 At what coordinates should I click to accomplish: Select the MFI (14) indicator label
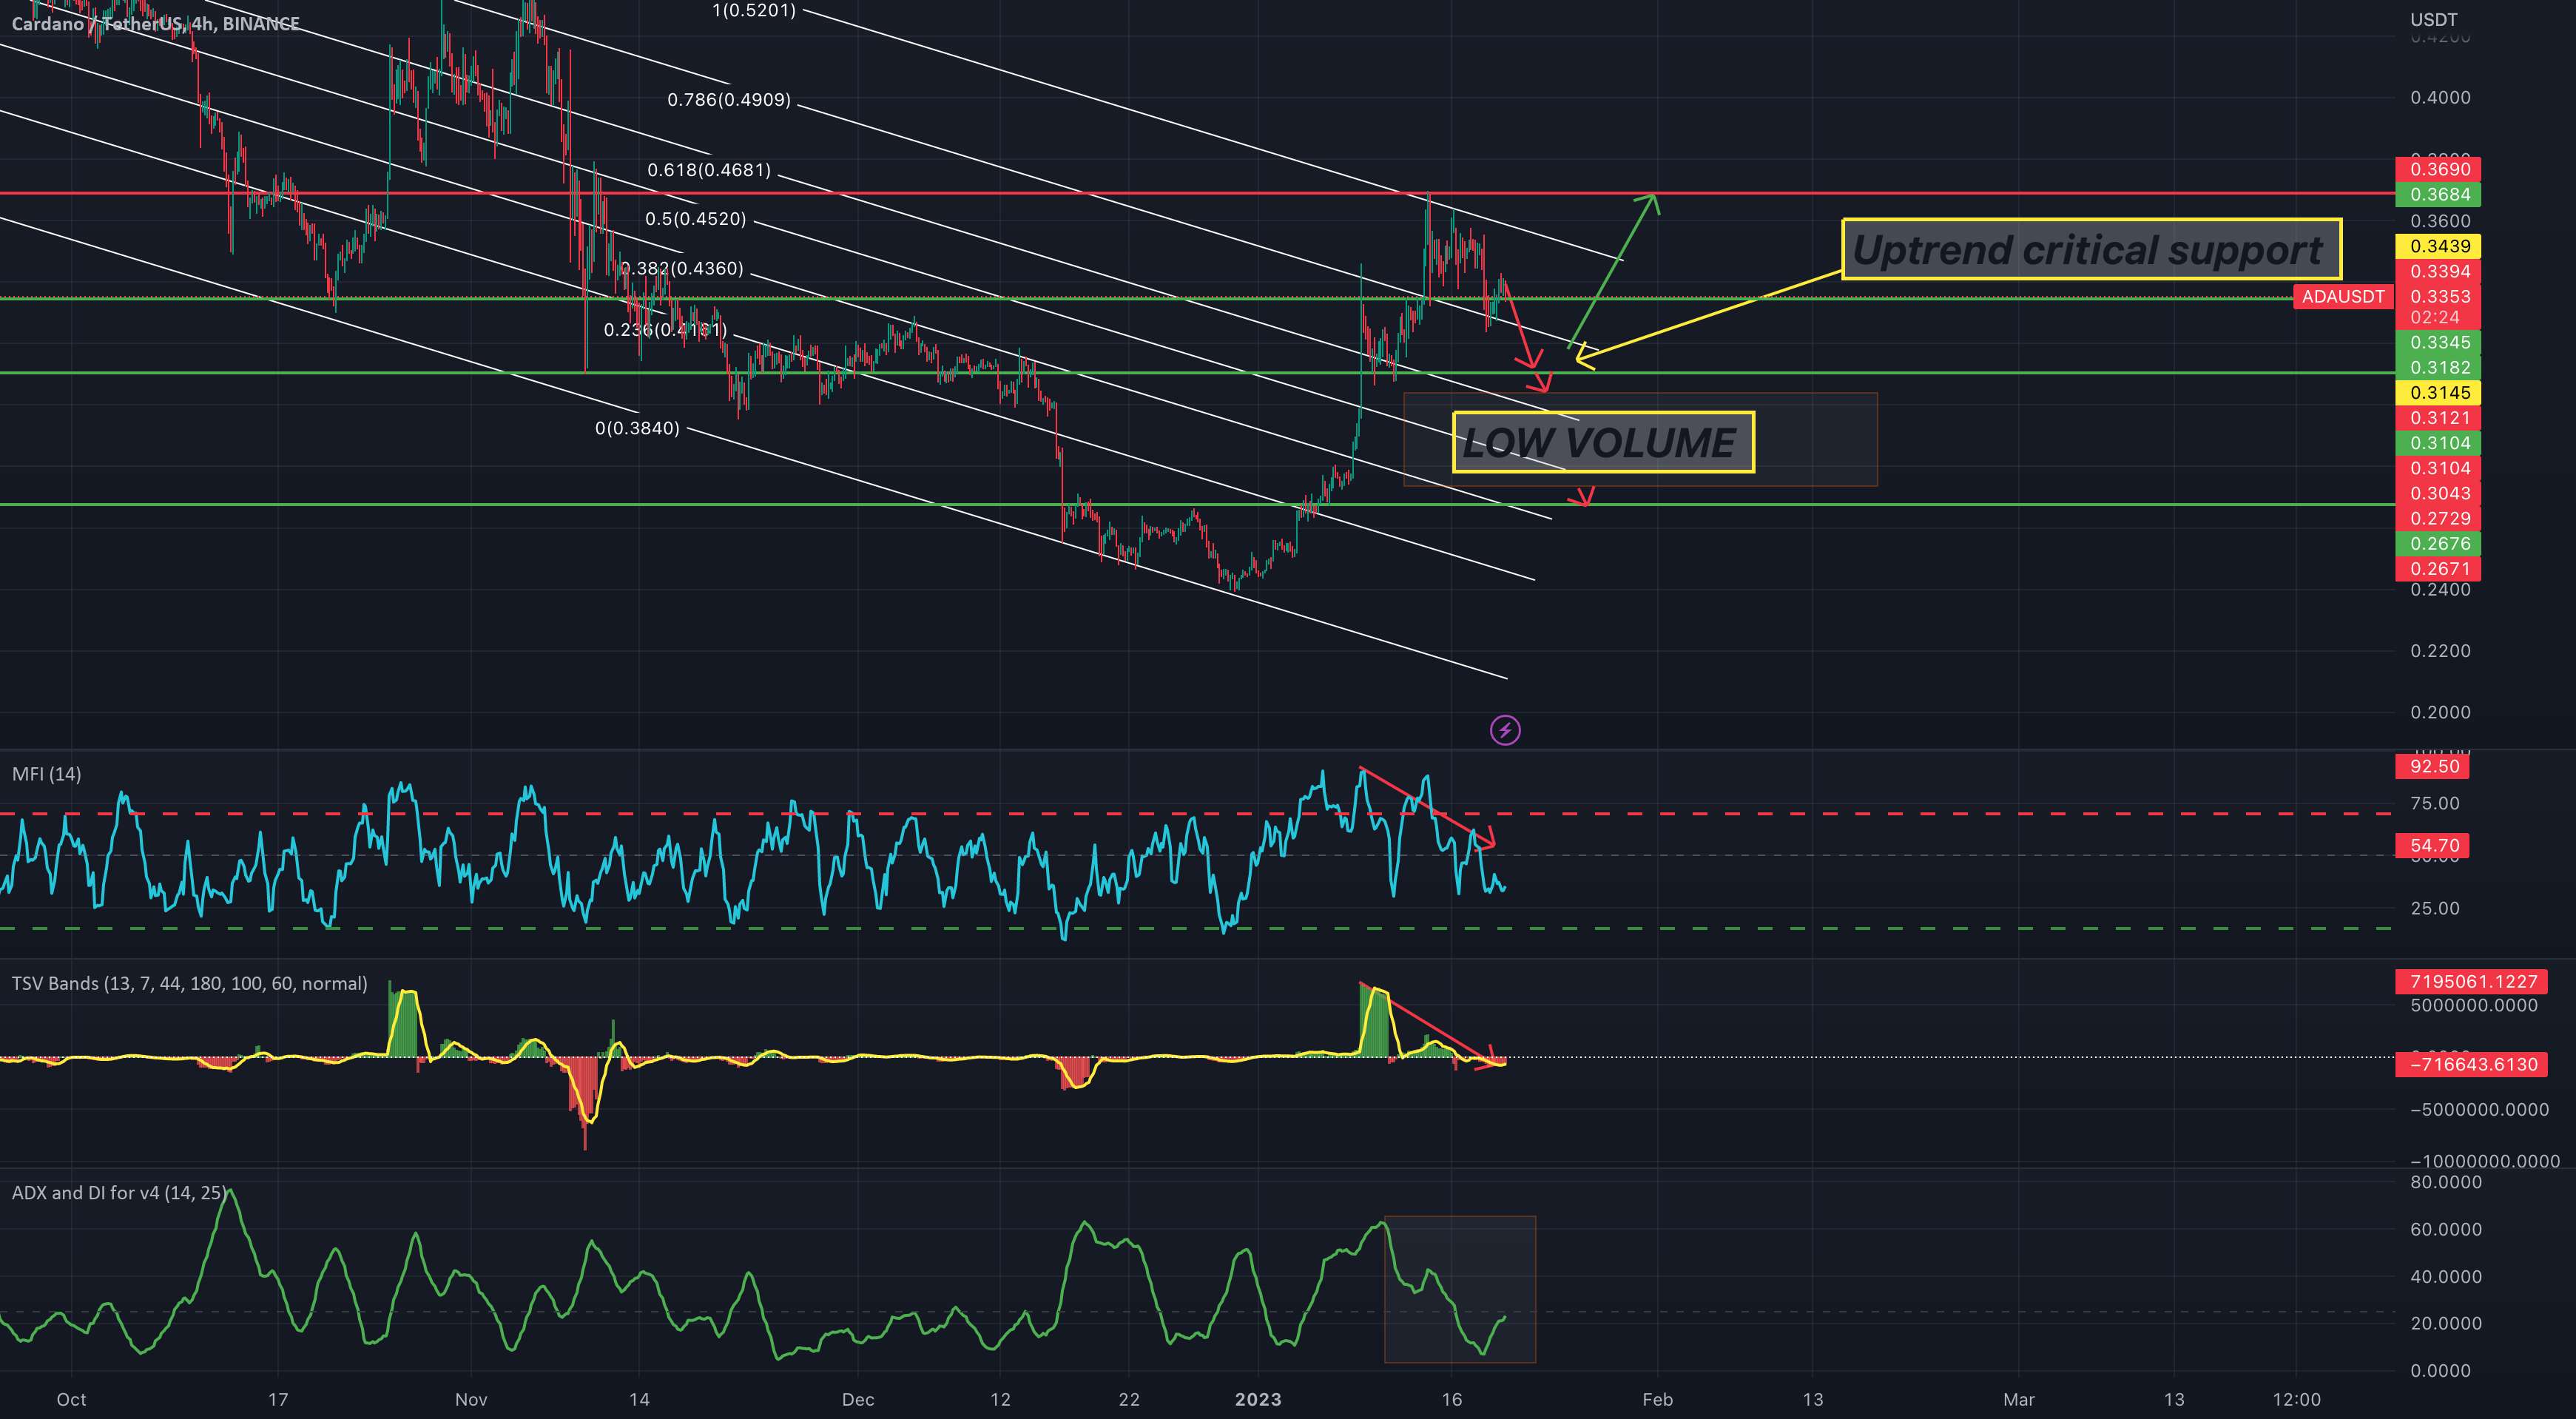[x=47, y=774]
